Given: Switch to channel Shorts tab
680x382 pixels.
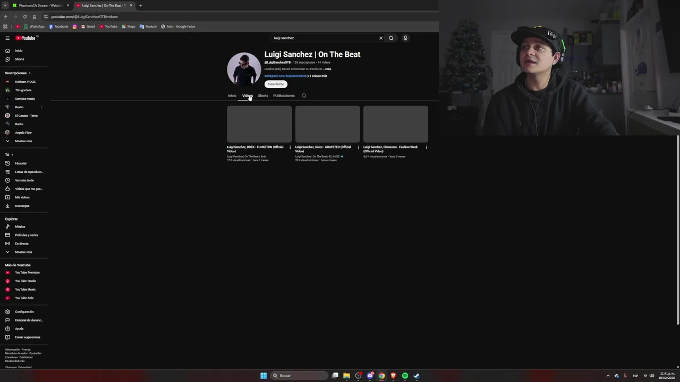Looking at the screenshot, I should (x=263, y=95).
